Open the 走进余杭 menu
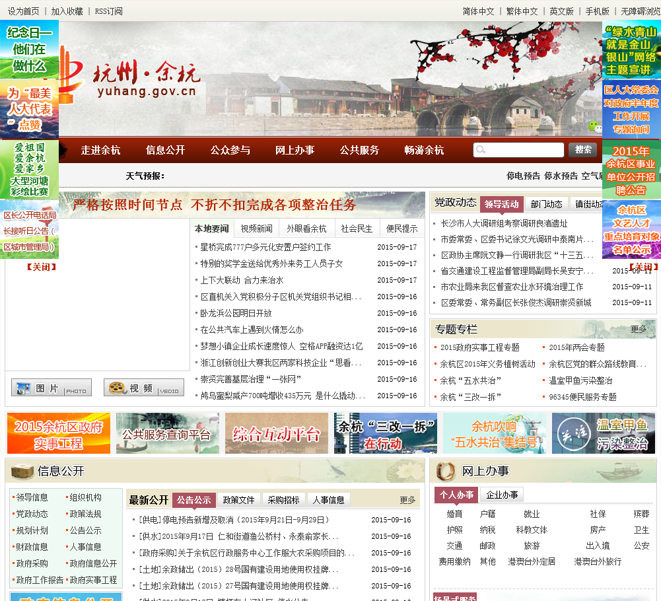Viewport: 661px width, 601px height. click(x=100, y=150)
